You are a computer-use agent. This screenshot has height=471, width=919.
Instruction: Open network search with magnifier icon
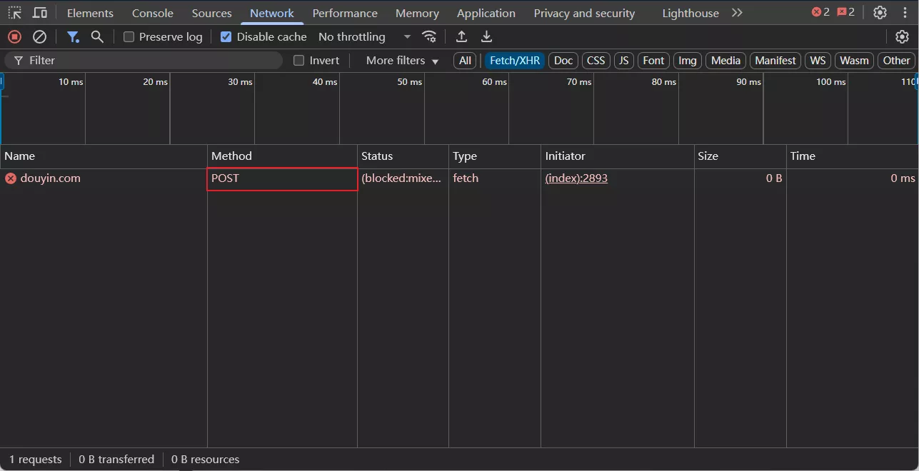click(x=97, y=36)
